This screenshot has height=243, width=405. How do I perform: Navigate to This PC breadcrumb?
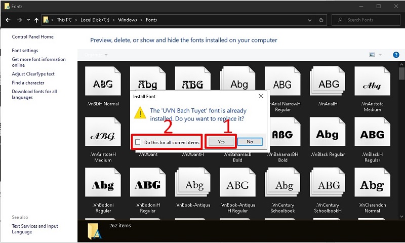(x=64, y=20)
